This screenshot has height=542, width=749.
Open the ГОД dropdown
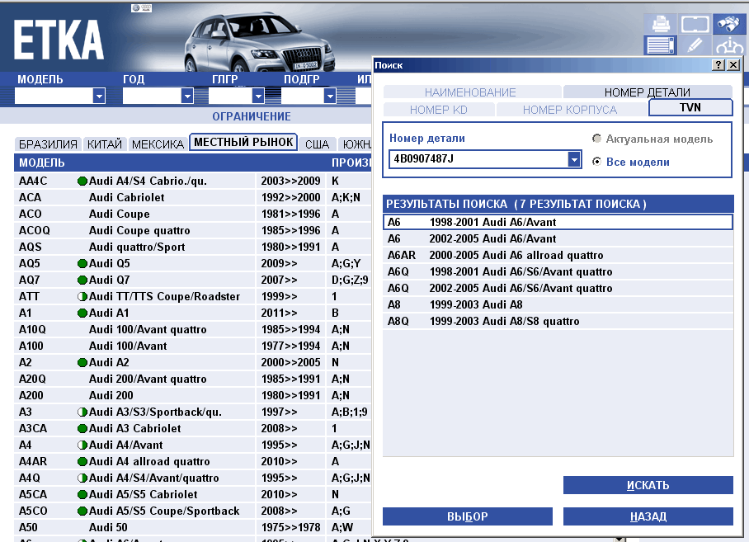pyautogui.click(x=187, y=96)
